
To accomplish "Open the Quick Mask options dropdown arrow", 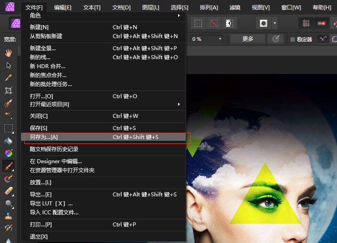I will tap(275, 23).
